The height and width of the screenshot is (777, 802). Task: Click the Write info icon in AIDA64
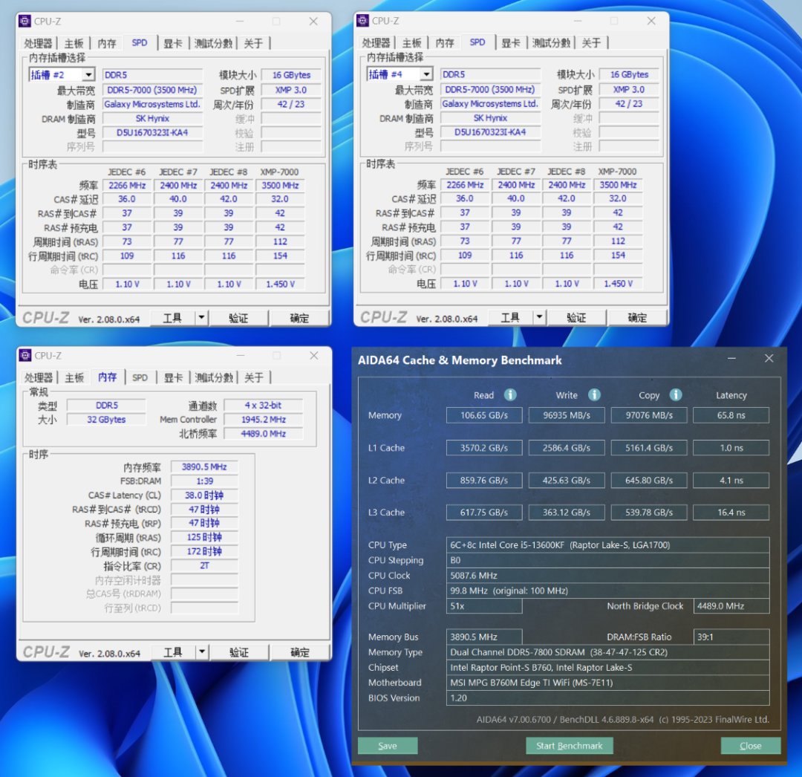pyautogui.click(x=594, y=394)
